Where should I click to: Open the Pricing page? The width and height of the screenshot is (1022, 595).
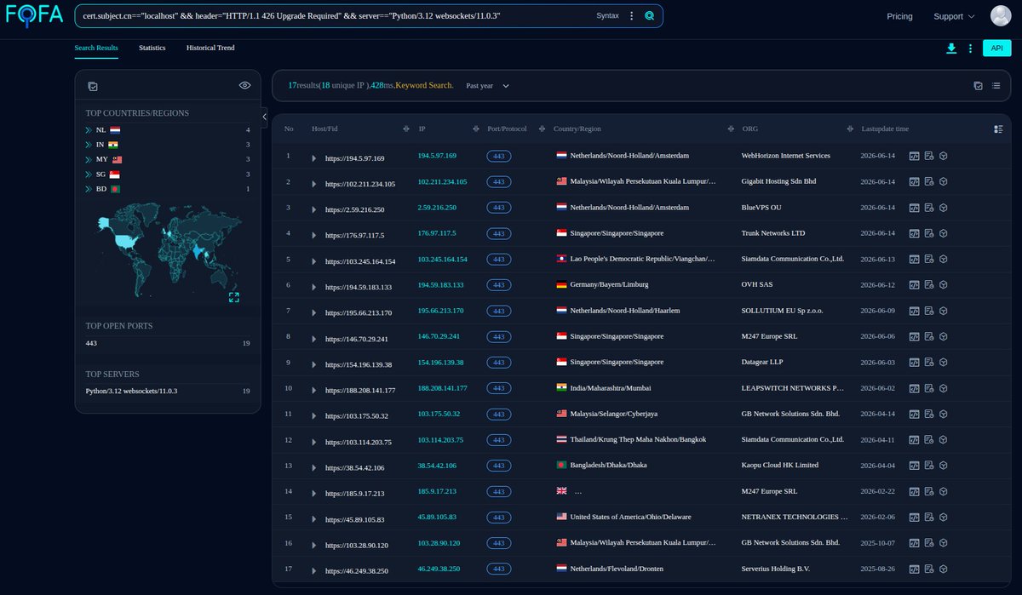point(899,16)
